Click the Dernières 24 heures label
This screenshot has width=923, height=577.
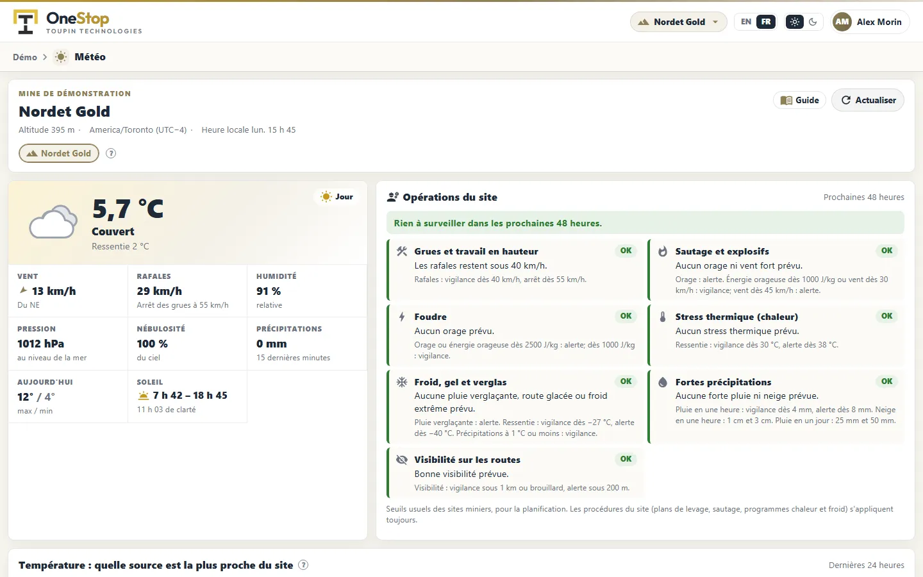coord(866,565)
